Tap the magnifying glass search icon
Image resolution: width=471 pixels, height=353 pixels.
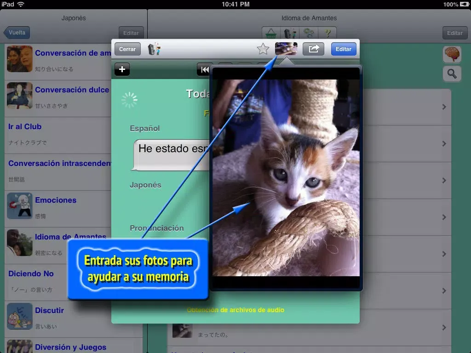[452, 74]
